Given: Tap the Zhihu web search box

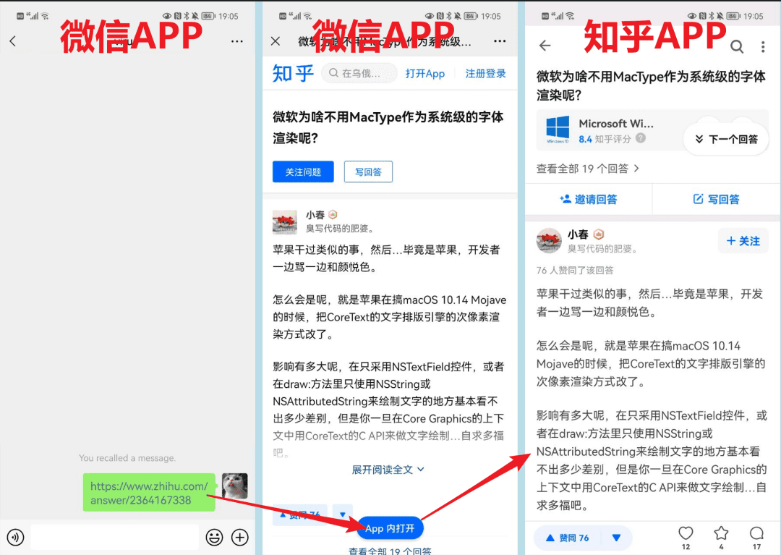Looking at the screenshot, I should point(359,73).
